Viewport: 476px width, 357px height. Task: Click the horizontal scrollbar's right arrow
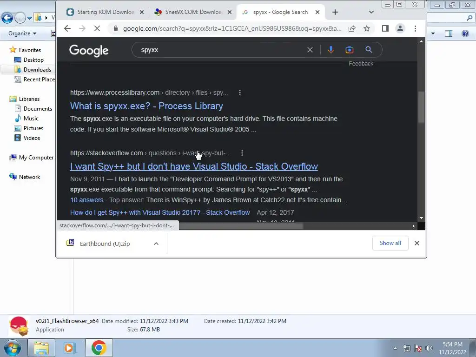pyautogui.click(x=413, y=226)
